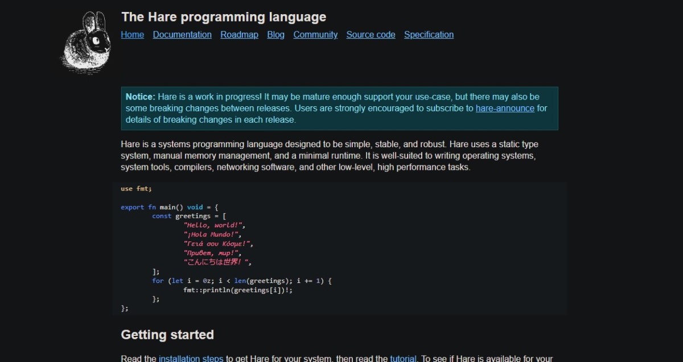
Task: Follow the Source code link
Action: pyautogui.click(x=371, y=35)
